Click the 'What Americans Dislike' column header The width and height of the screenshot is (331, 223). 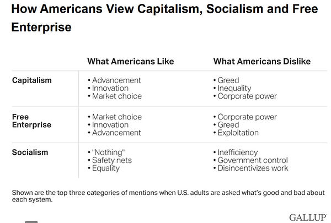(262, 61)
